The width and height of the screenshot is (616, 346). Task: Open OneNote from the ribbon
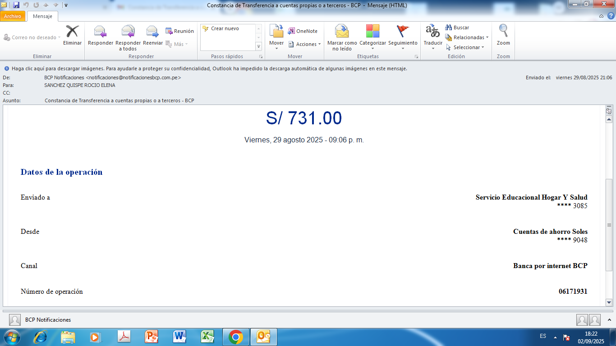[x=303, y=31]
